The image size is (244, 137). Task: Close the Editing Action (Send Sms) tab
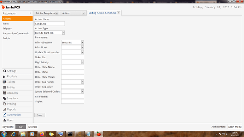tap(118, 13)
